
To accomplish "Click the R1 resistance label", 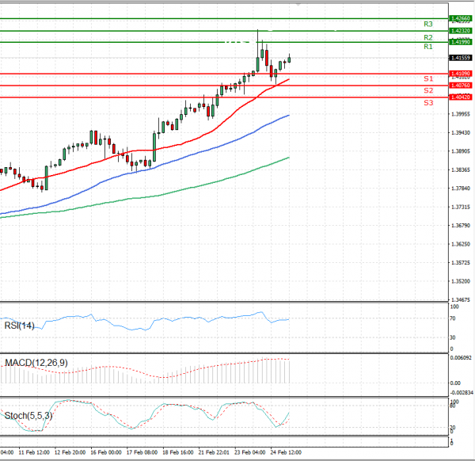I will pyautogui.click(x=428, y=47).
